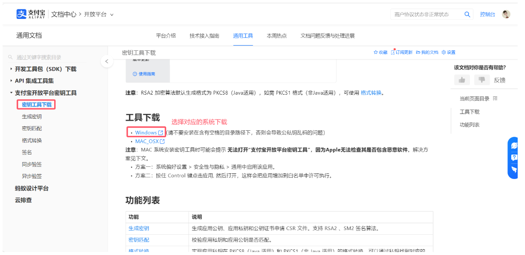Click 文档中心 in the header

[x=64, y=14]
